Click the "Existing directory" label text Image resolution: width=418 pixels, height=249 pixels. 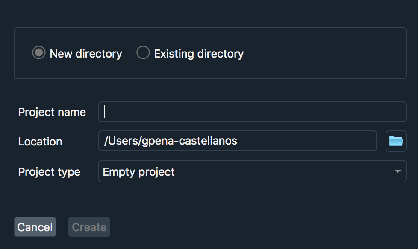tap(199, 54)
